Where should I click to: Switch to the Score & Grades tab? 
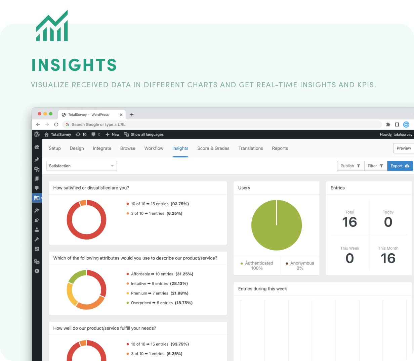213,148
